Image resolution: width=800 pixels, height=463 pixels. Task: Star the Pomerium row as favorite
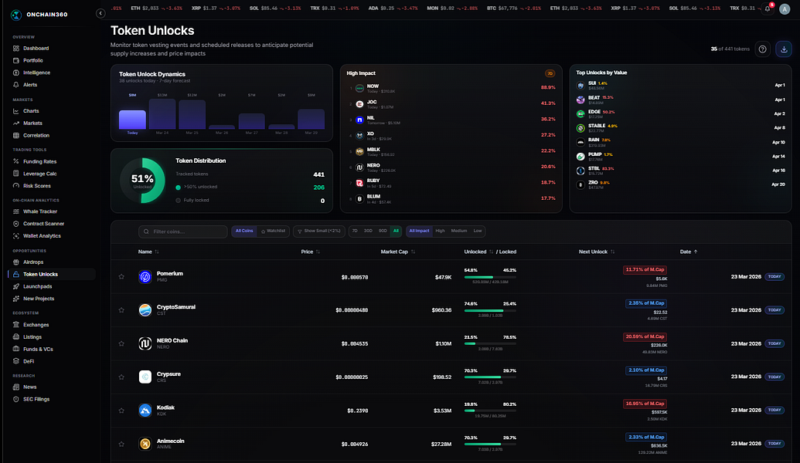pos(121,276)
